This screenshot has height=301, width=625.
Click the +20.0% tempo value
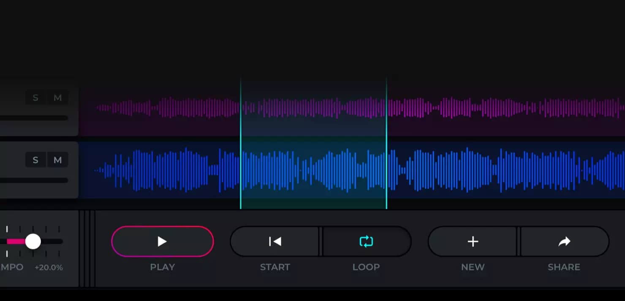click(x=49, y=268)
